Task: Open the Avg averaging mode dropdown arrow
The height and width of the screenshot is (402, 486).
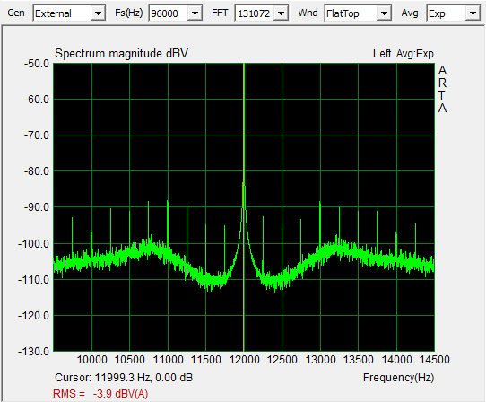Action: [473, 13]
